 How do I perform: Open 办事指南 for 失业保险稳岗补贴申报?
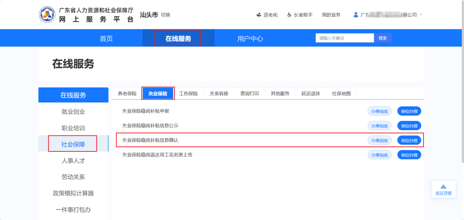click(379, 111)
